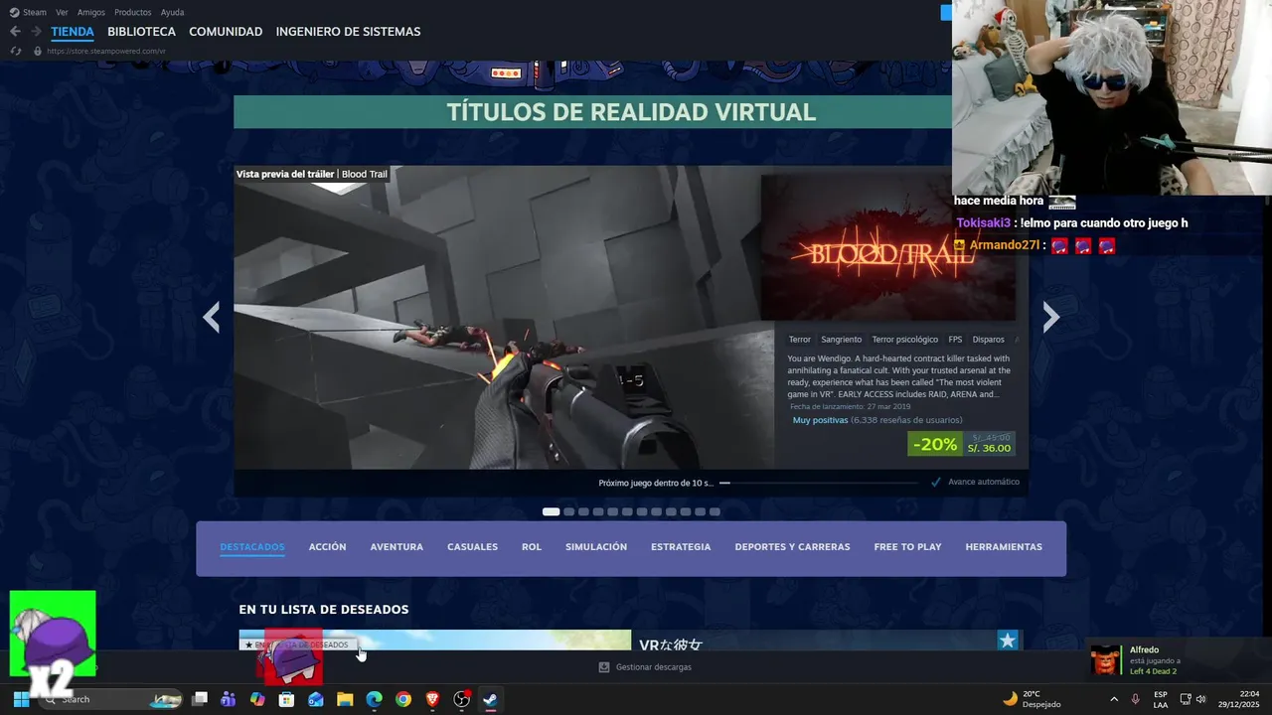Select the ACCIÓN category tab
This screenshot has width=1272, height=715.
[327, 547]
